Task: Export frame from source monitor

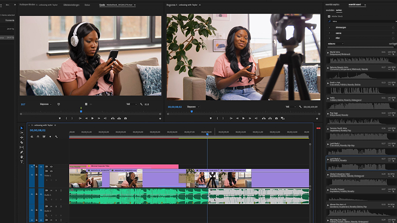Action: [125, 118]
